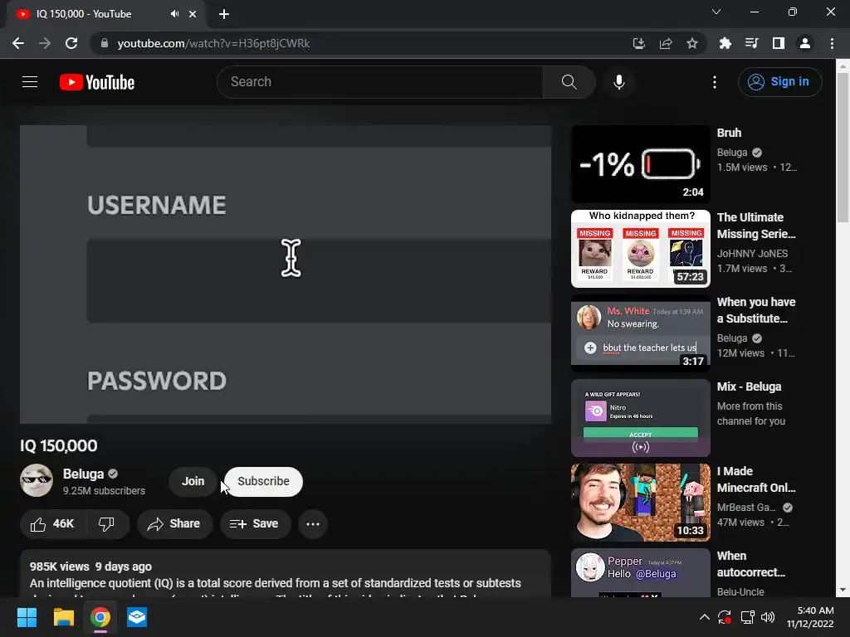The image size is (850, 637).
Task: Bookmark this tab with star icon
Action: point(691,43)
